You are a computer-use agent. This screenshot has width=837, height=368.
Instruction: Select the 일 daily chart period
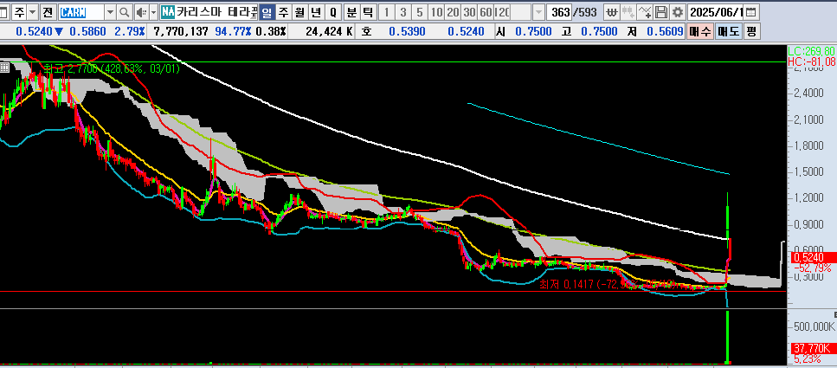tap(267, 12)
